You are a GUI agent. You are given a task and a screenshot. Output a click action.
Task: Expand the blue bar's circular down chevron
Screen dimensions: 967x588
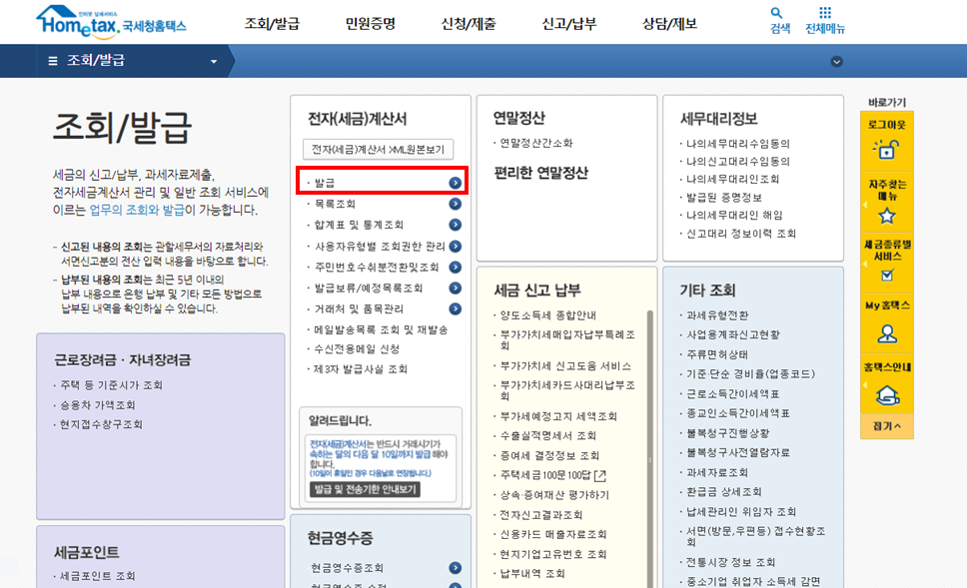[836, 62]
